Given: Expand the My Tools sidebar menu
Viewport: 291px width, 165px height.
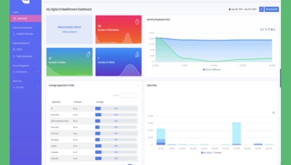Looking at the screenshot, I should pyautogui.click(x=26, y=88).
